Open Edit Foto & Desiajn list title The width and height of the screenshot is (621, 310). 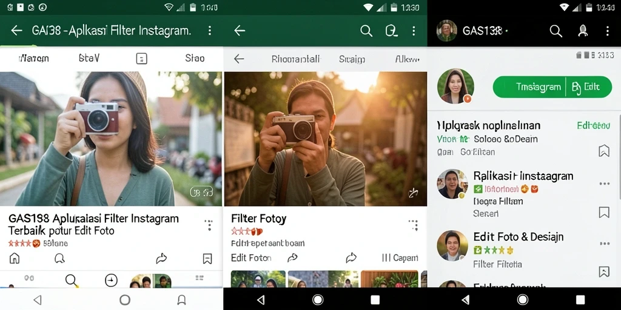point(519,237)
